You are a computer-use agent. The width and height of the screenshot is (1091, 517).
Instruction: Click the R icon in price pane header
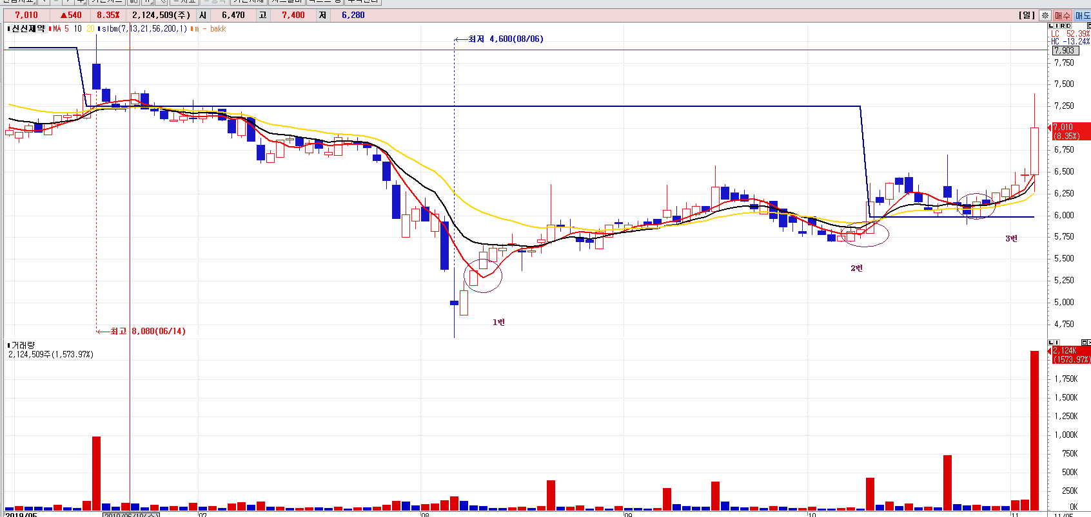click(x=1063, y=26)
